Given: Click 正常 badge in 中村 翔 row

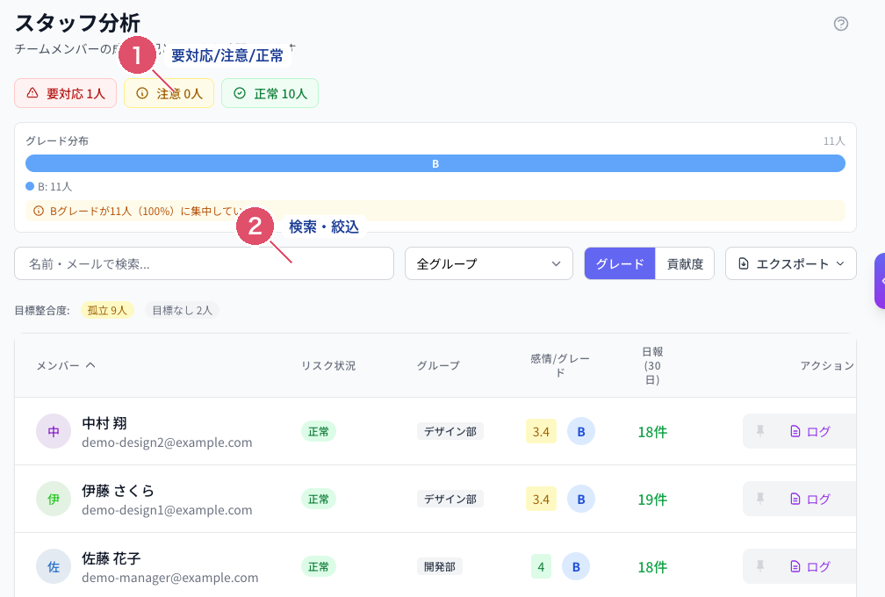Looking at the screenshot, I should (319, 432).
